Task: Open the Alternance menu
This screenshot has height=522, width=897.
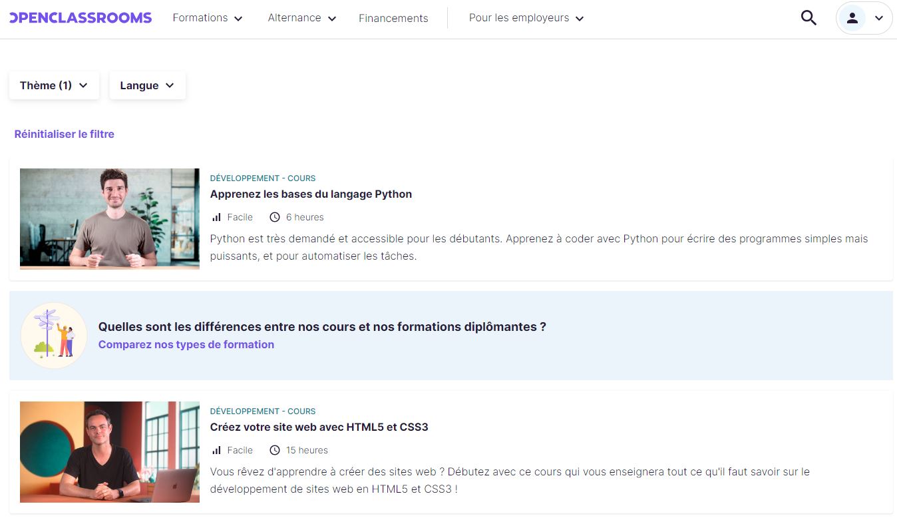Action: coord(301,18)
